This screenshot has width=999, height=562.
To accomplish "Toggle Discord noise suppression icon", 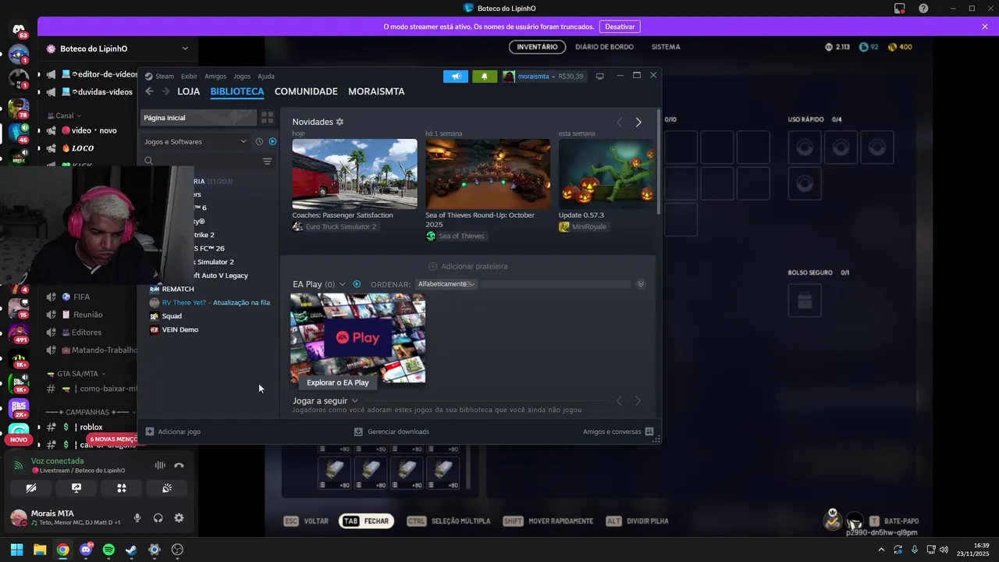I will point(160,465).
